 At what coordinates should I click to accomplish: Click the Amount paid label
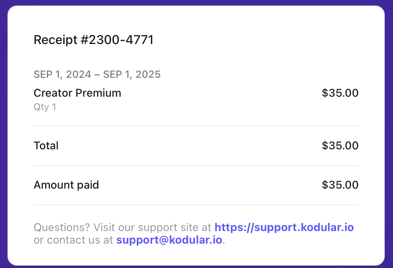point(66,185)
